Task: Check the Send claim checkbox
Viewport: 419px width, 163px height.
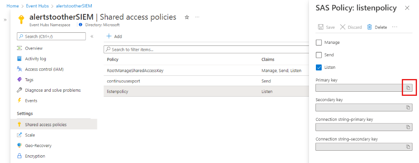Action: [x=318, y=55]
